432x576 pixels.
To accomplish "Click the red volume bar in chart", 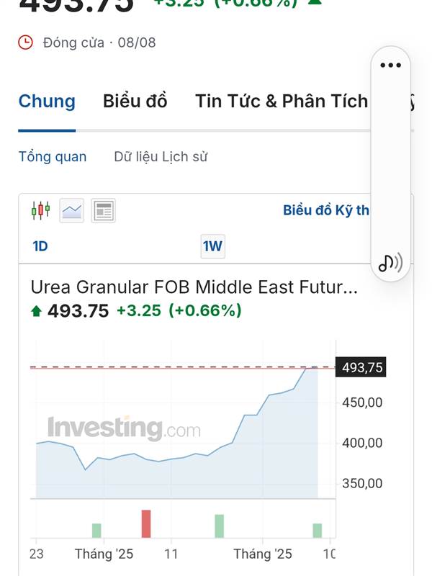I will [146, 524].
